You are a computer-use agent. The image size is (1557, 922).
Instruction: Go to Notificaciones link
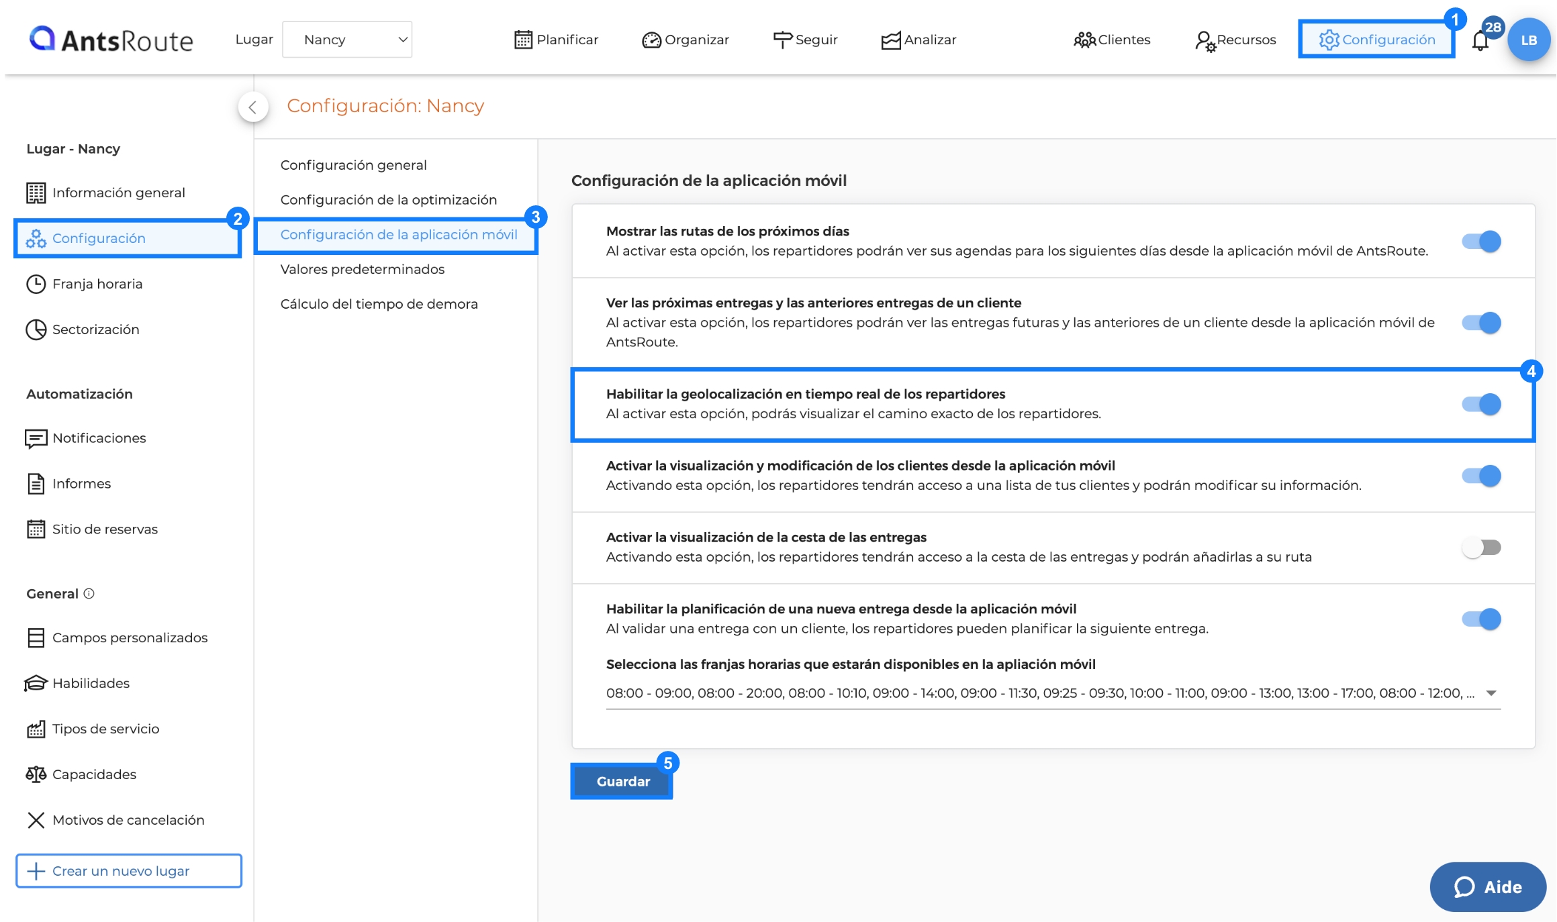[x=99, y=438]
